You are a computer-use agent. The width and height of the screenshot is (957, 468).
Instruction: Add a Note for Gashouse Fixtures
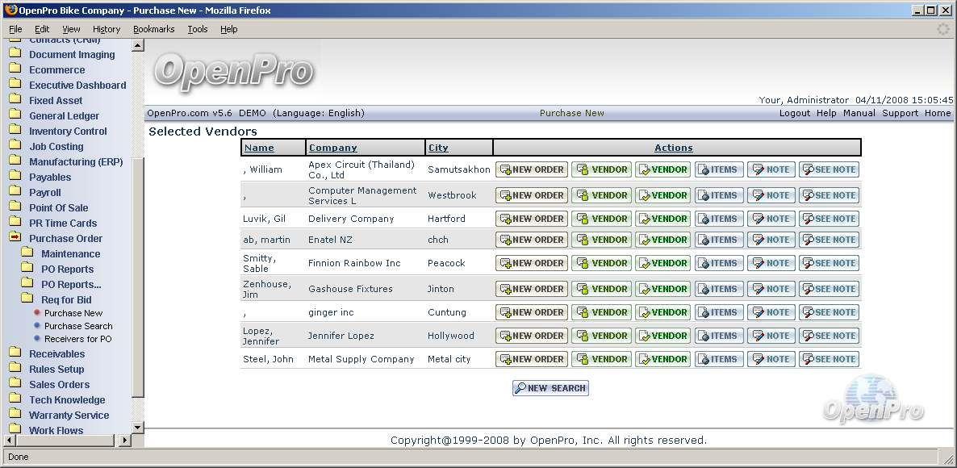[x=771, y=289]
